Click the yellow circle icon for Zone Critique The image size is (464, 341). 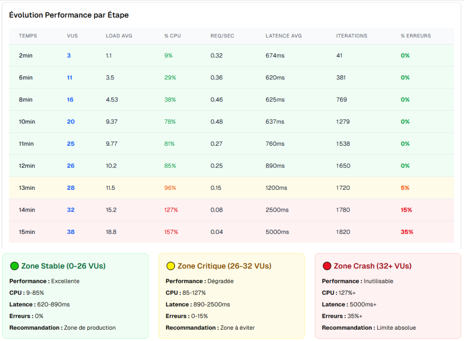[171, 266]
